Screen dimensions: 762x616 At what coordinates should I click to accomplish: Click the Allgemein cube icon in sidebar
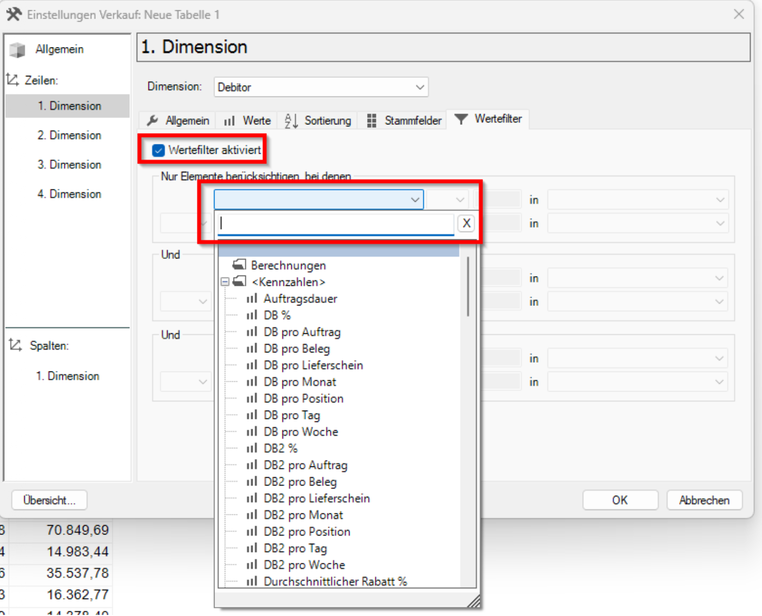point(18,50)
